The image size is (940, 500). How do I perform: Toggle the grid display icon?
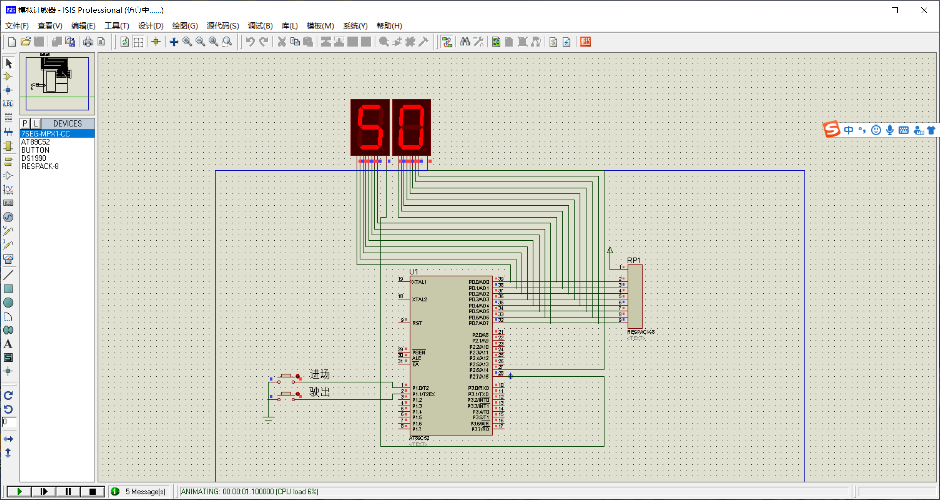138,42
